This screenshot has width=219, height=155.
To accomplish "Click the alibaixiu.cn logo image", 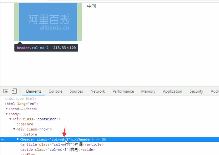I will pyautogui.click(x=48, y=22).
